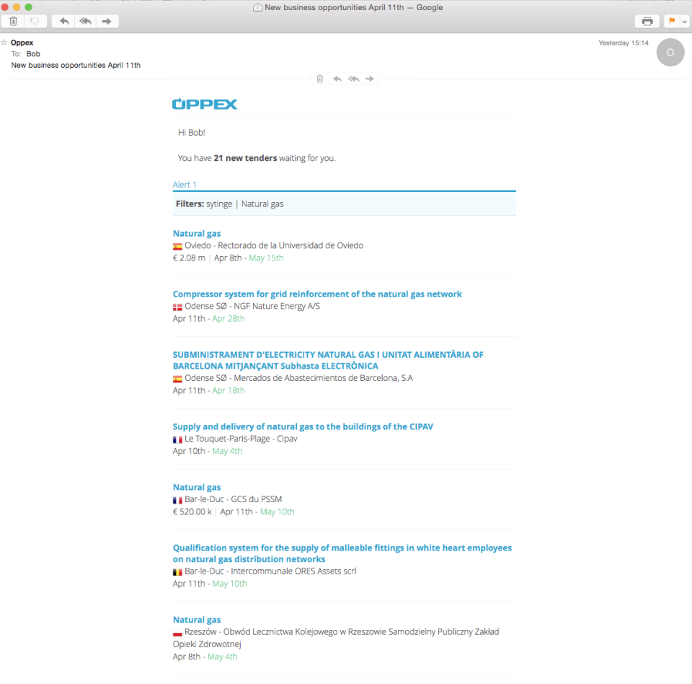Click the inline reply-all icon above email body
Viewport: 692px width, 684px height.
click(353, 79)
